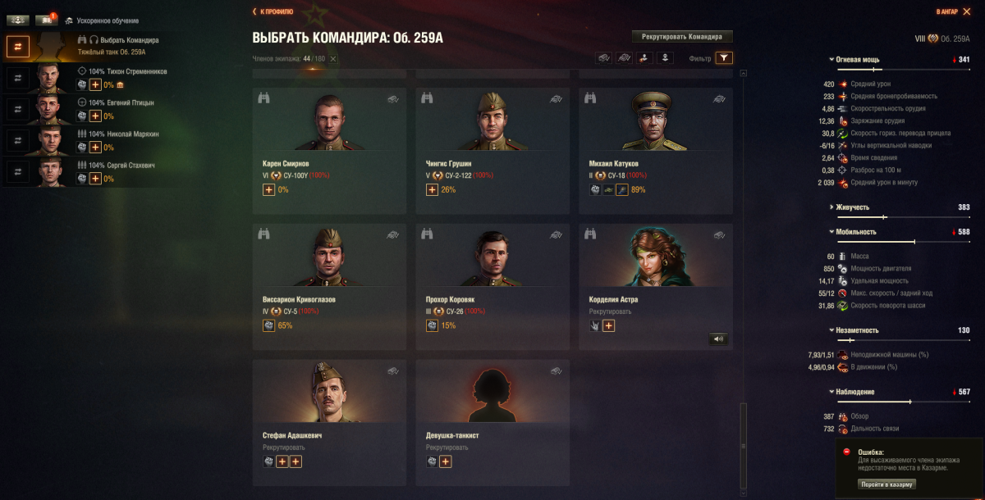Toggle the second tank filter button
Image resolution: width=985 pixels, height=500 pixels.
(624, 57)
